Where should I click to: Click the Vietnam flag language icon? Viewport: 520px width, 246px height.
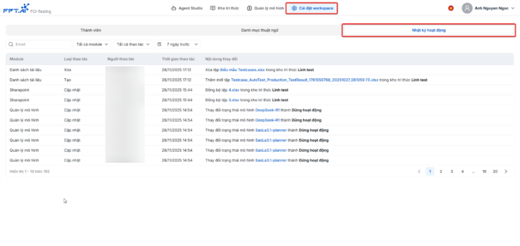[x=451, y=9]
